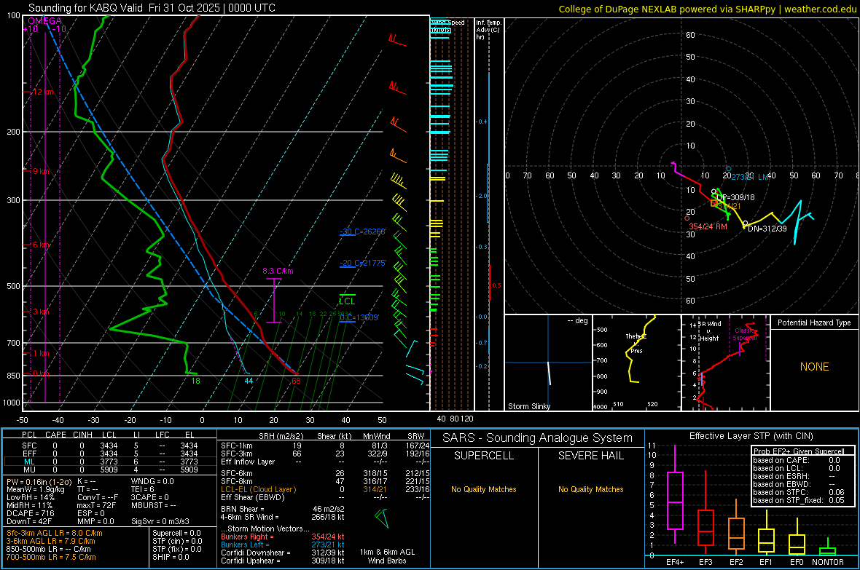Click the College of DuPage NEXLAB weather.cod.edu credit
The image size is (860, 570).
pyautogui.click(x=707, y=9)
